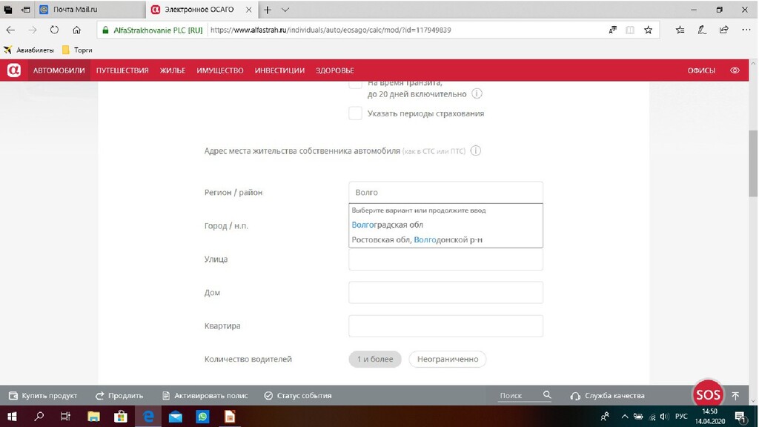Image resolution: width=759 pixels, height=427 pixels.
Task: Share this page icon
Action: 723,30
